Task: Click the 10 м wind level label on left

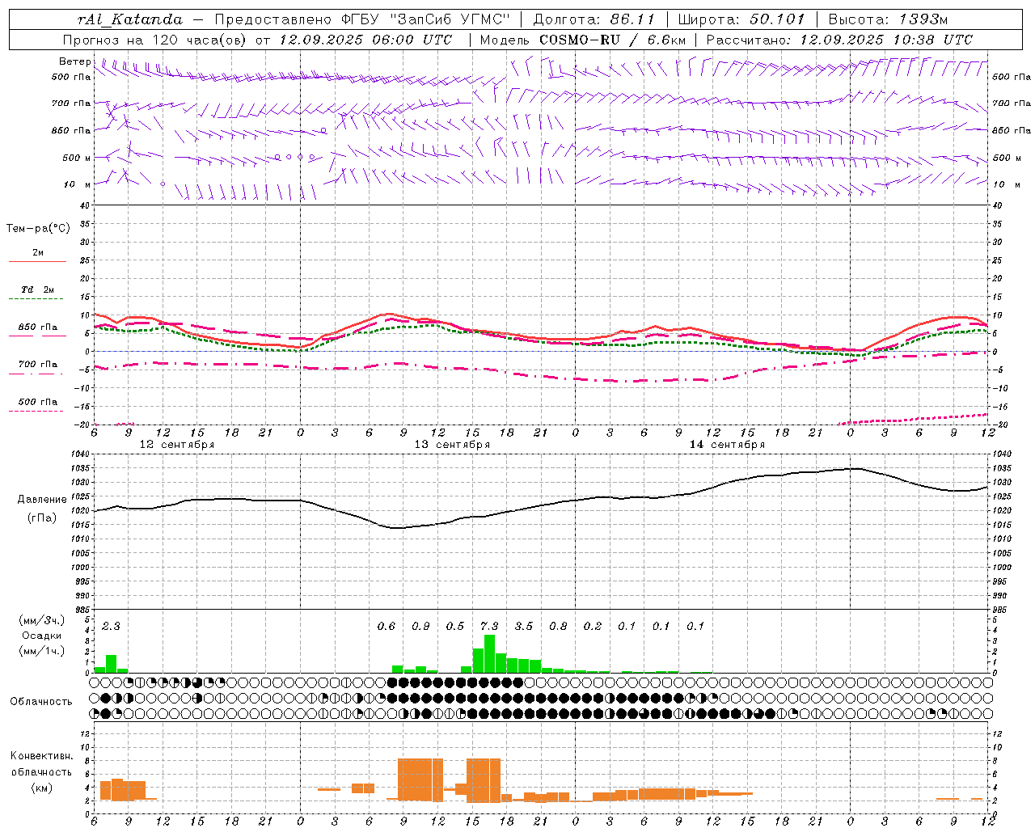Action: pyautogui.click(x=77, y=184)
